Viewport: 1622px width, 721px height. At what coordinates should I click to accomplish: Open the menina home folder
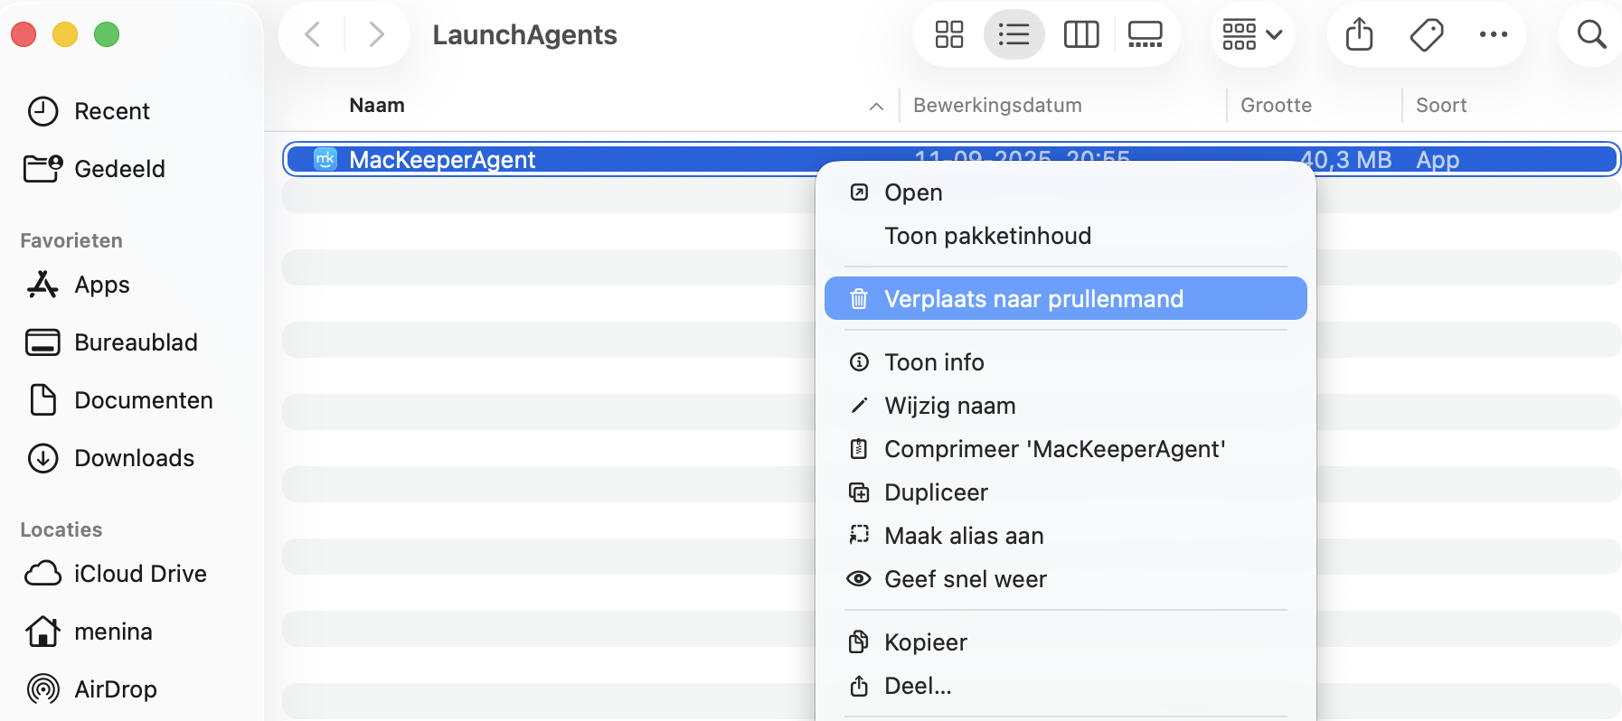point(89,632)
